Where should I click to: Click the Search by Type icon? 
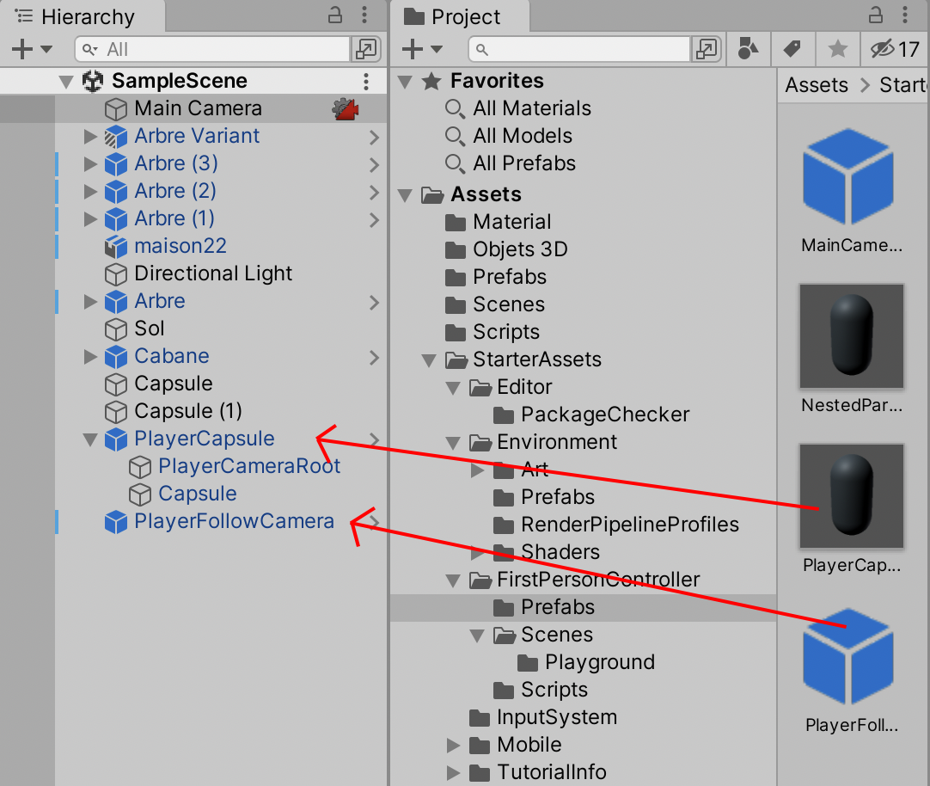pos(748,50)
